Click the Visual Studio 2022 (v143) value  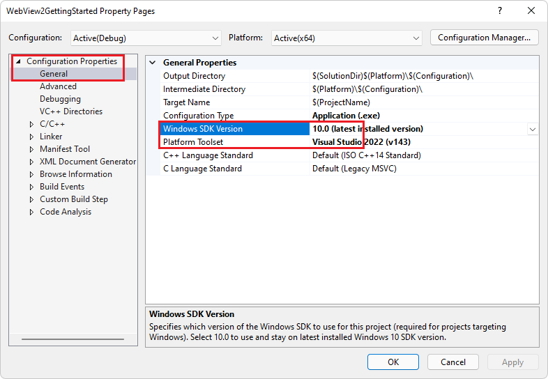(361, 142)
